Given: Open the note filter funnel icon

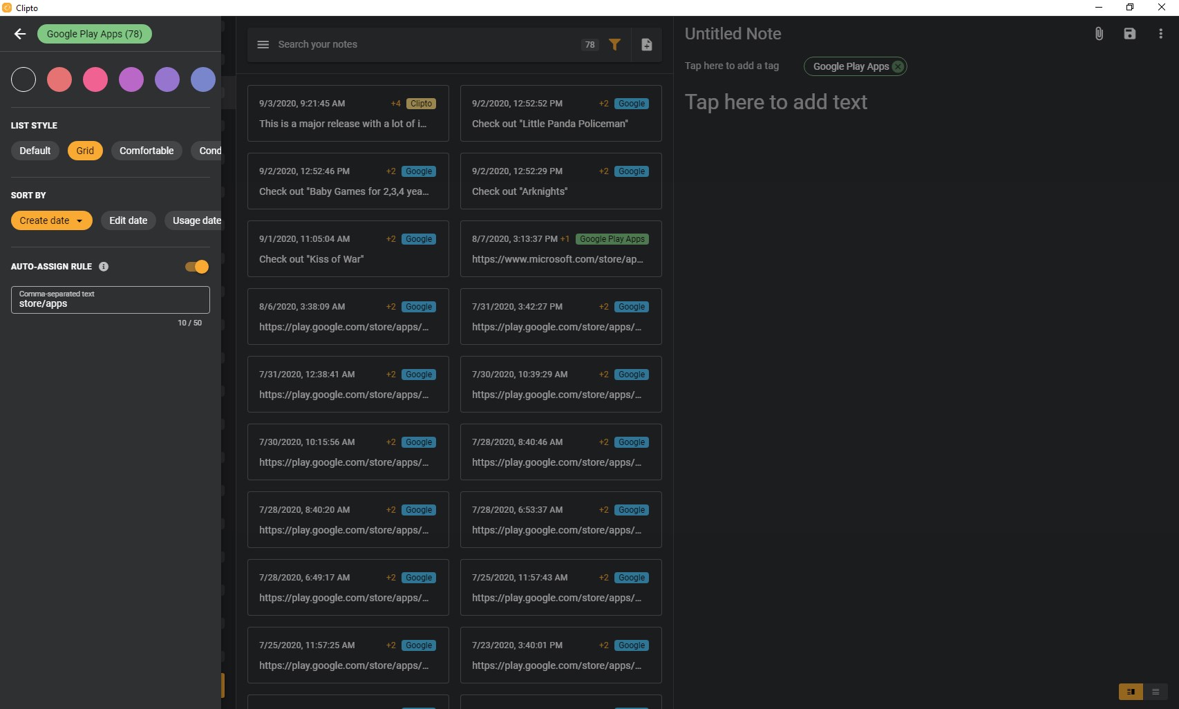Looking at the screenshot, I should pos(614,44).
